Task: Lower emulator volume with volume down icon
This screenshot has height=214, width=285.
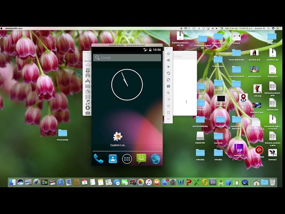Action: coord(168,67)
